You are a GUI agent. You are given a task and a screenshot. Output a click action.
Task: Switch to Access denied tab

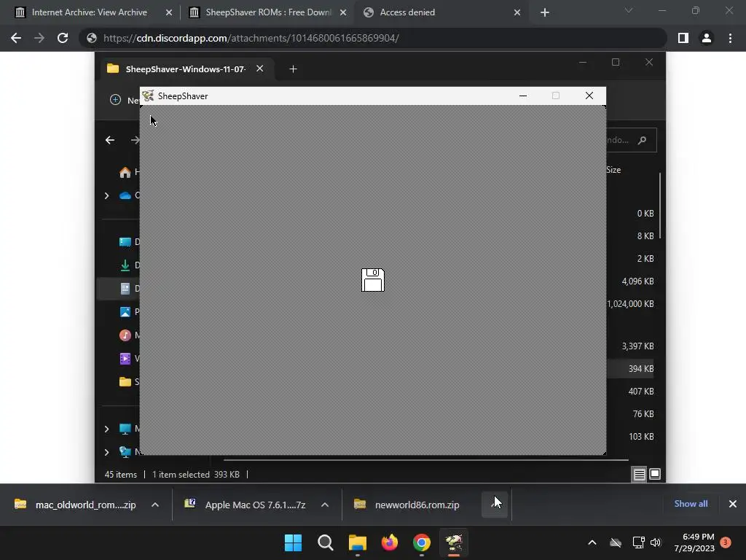(x=442, y=12)
